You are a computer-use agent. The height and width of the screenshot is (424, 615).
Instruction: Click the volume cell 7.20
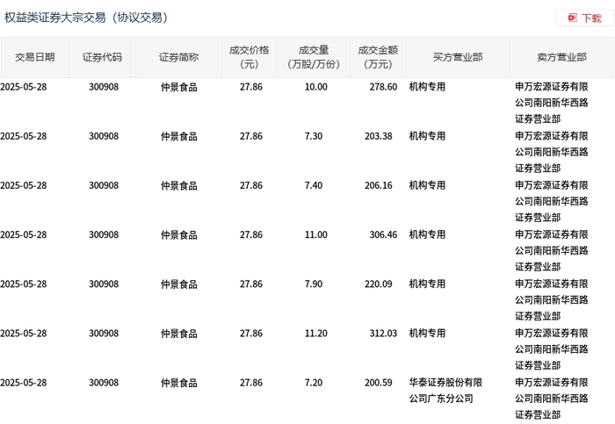pyautogui.click(x=314, y=383)
